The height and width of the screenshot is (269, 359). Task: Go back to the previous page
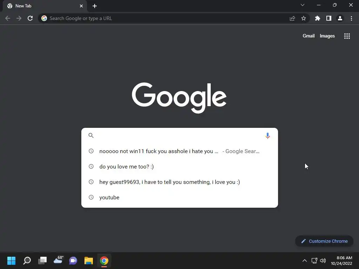tap(8, 18)
